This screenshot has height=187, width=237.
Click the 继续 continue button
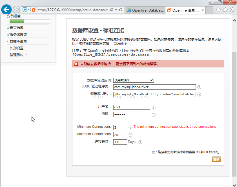pyautogui.click(x=216, y=159)
